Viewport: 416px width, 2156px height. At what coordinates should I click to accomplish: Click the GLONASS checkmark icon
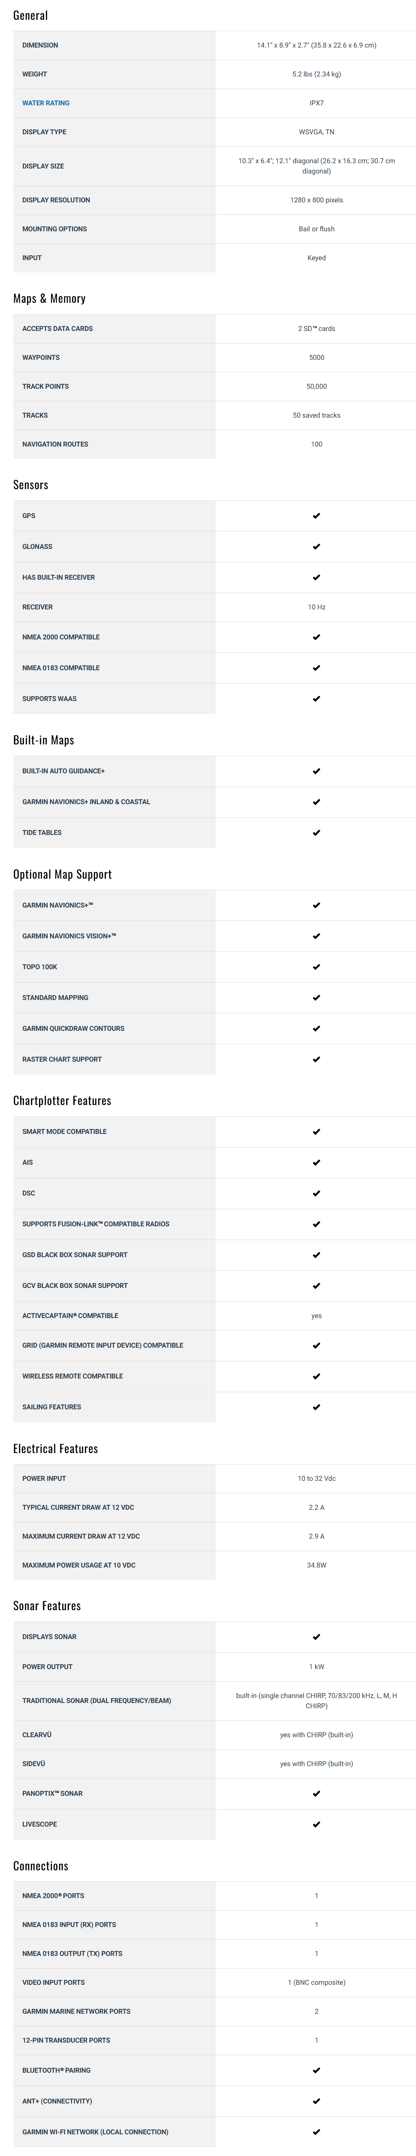pyautogui.click(x=316, y=547)
